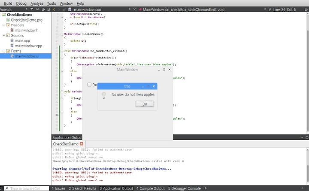Open the Window menu
Screen dimensions: 309x191
(x=66, y=3)
